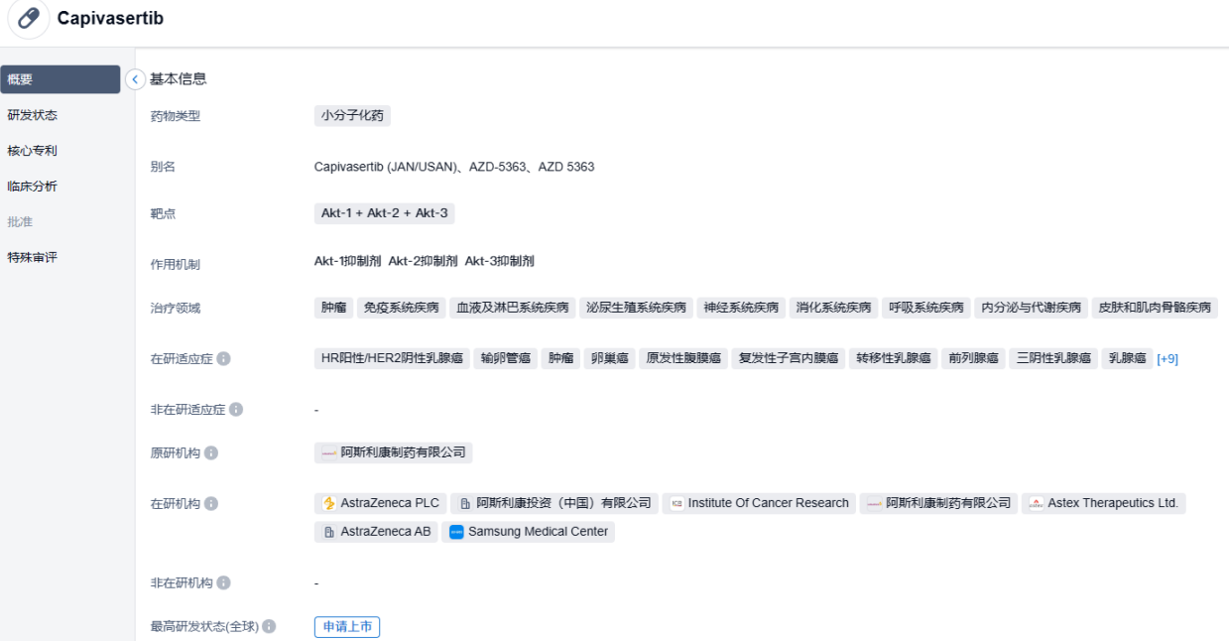Open HR阳性/HER2阴性乳腺癌 indication tag
The width and height of the screenshot is (1229, 641).
(x=393, y=358)
